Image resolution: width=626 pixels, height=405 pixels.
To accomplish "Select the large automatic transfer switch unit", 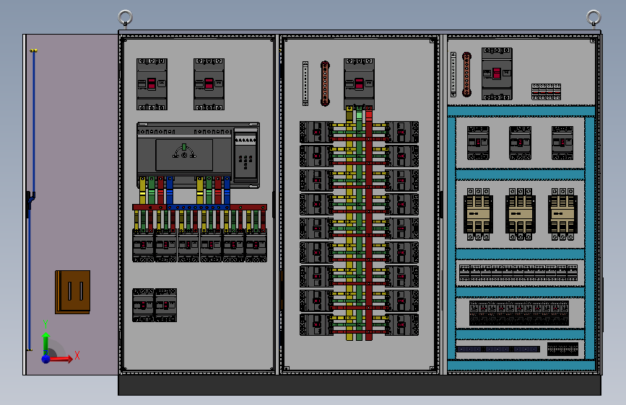I will coord(199,155).
